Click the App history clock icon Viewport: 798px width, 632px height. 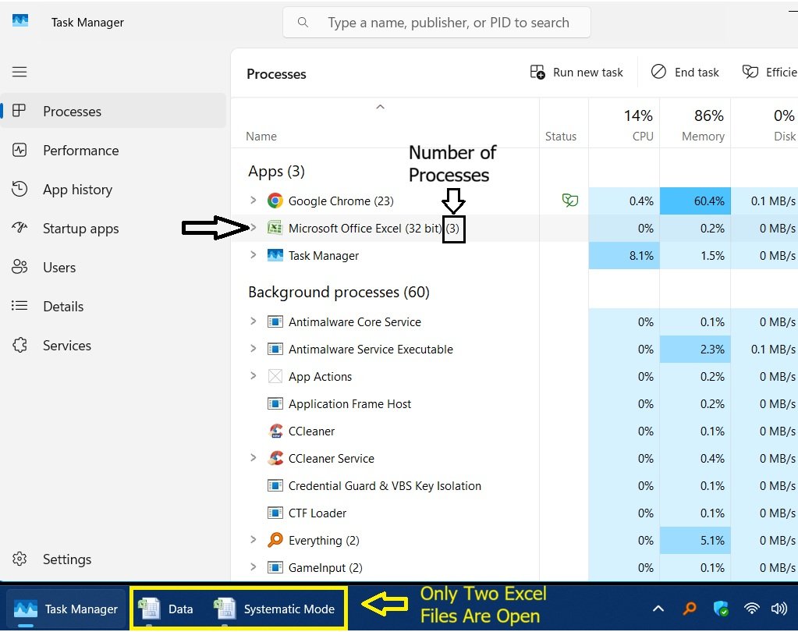pyautogui.click(x=20, y=189)
